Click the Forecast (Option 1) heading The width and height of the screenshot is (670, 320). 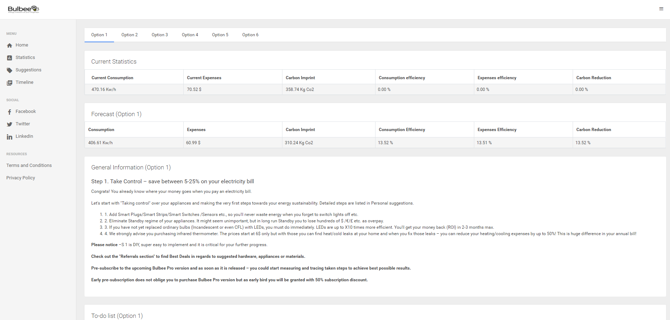(116, 114)
